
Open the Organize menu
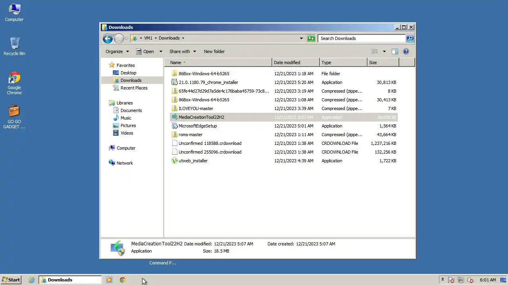point(117,51)
